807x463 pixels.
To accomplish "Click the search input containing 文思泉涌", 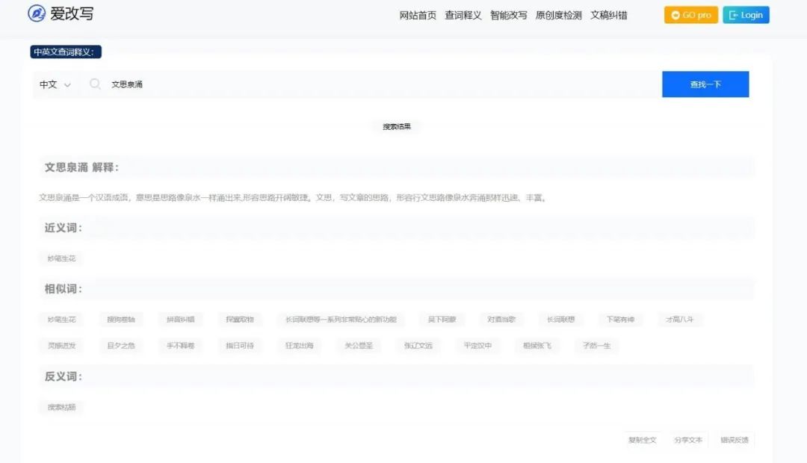I will coord(374,84).
